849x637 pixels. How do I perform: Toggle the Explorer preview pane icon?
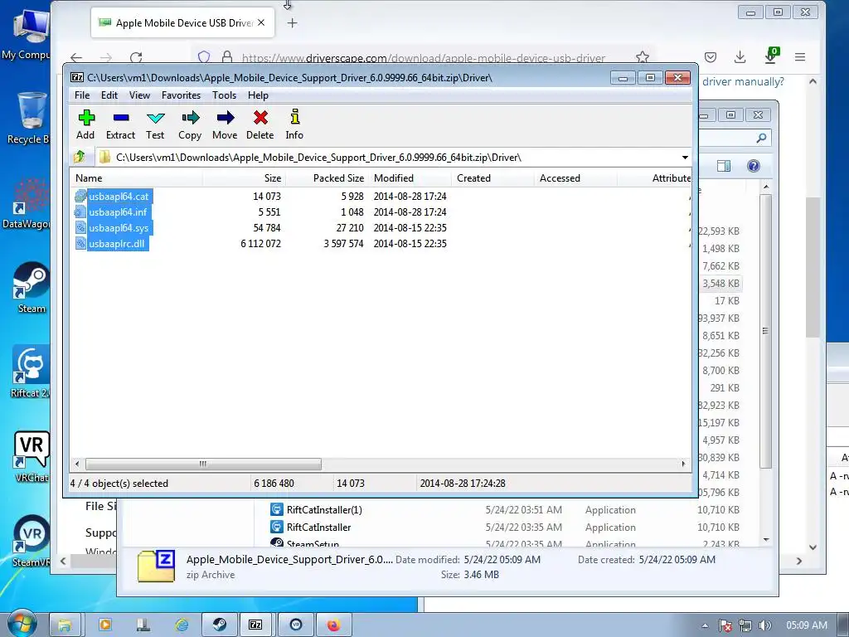723,166
